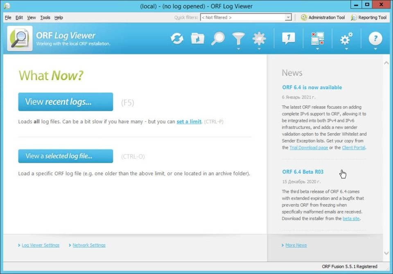Click the magnifier Search icon in toolbar
The height and width of the screenshot is (274, 393).
218,38
